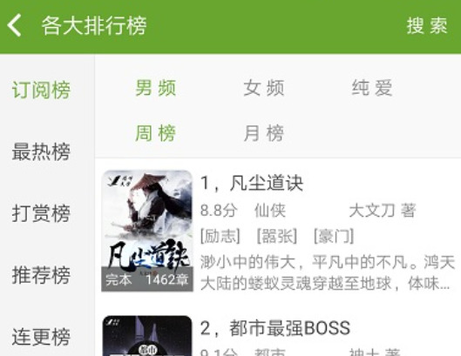This screenshot has width=461, height=356.
Task: Open 连更榜 ranking list
Action: (41, 337)
